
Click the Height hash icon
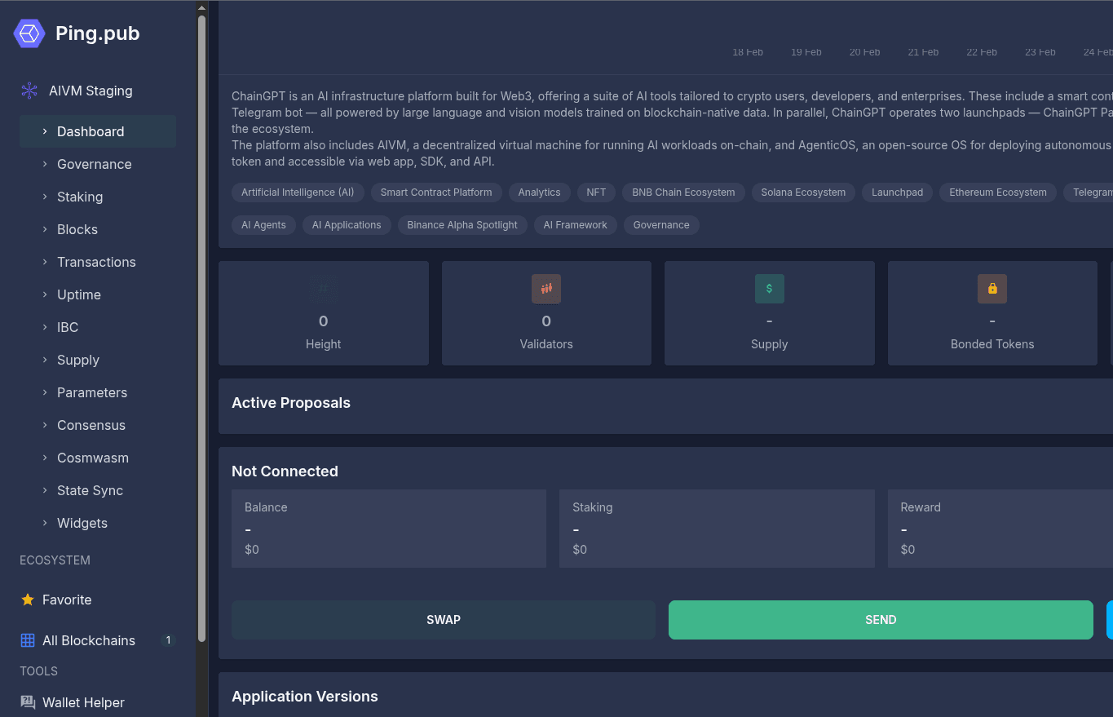pyautogui.click(x=324, y=289)
